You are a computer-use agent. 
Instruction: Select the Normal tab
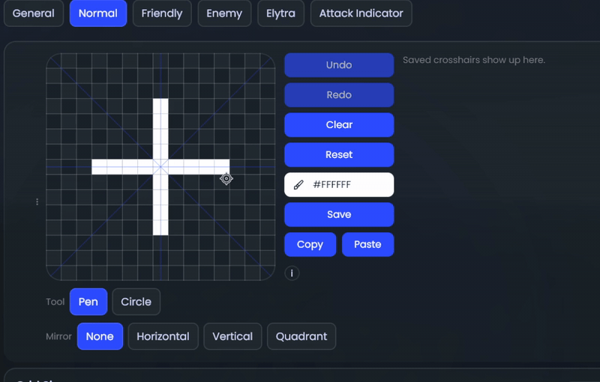pos(98,13)
